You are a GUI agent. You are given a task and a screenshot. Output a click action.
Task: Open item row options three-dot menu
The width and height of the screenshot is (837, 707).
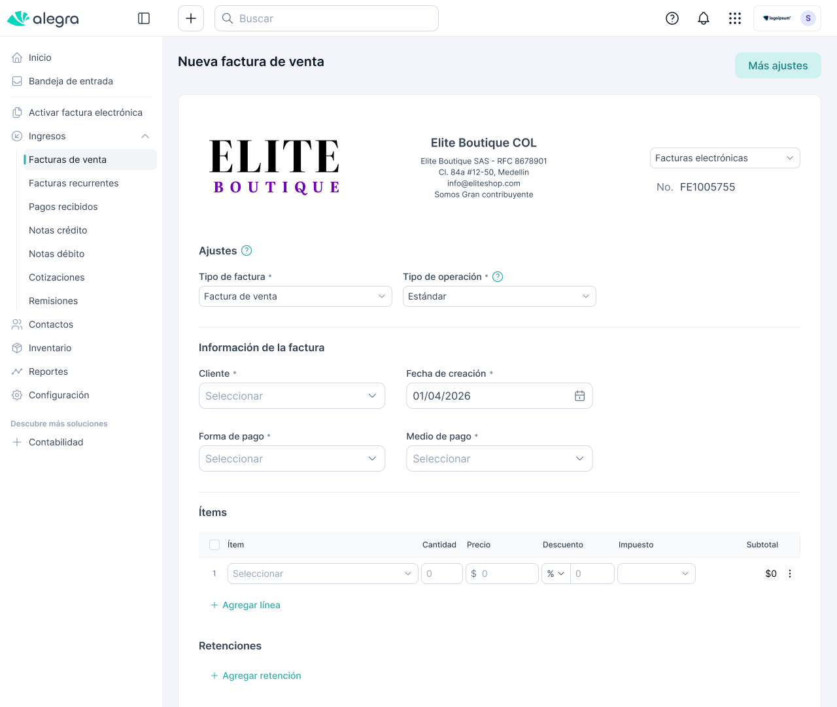(x=790, y=574)
